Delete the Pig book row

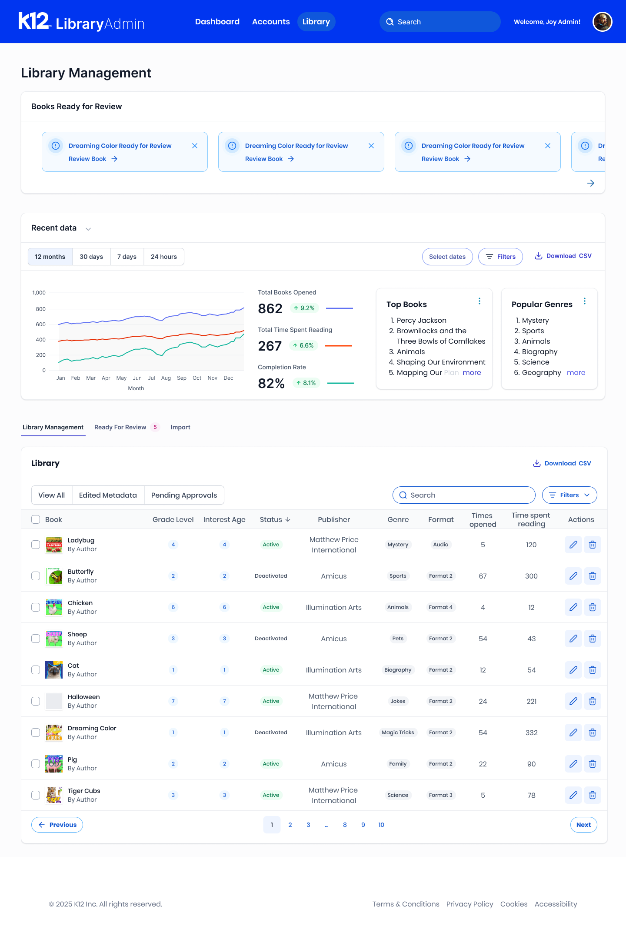tap(593, 764)
